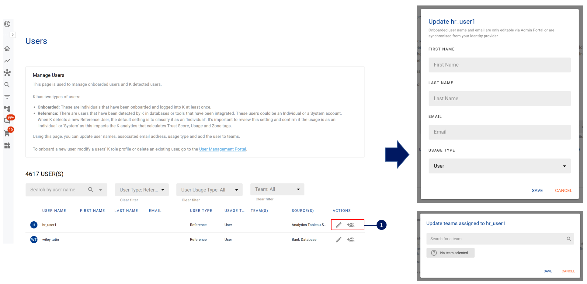Click the home icon in the sidebar
587x284 pixels.
7,49
